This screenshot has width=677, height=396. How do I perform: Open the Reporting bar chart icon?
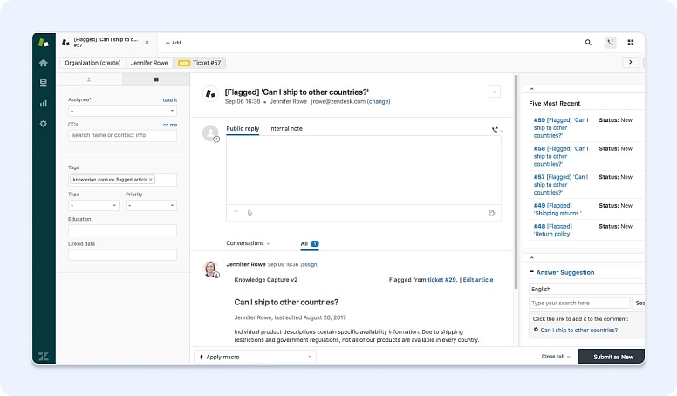click(x=43, y=103)
